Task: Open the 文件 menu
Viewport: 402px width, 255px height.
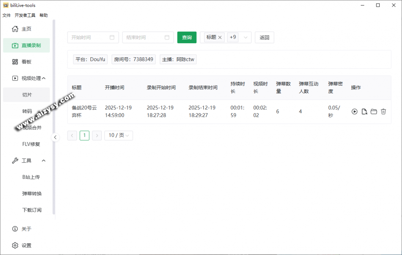Action: (x=7, y=15)
